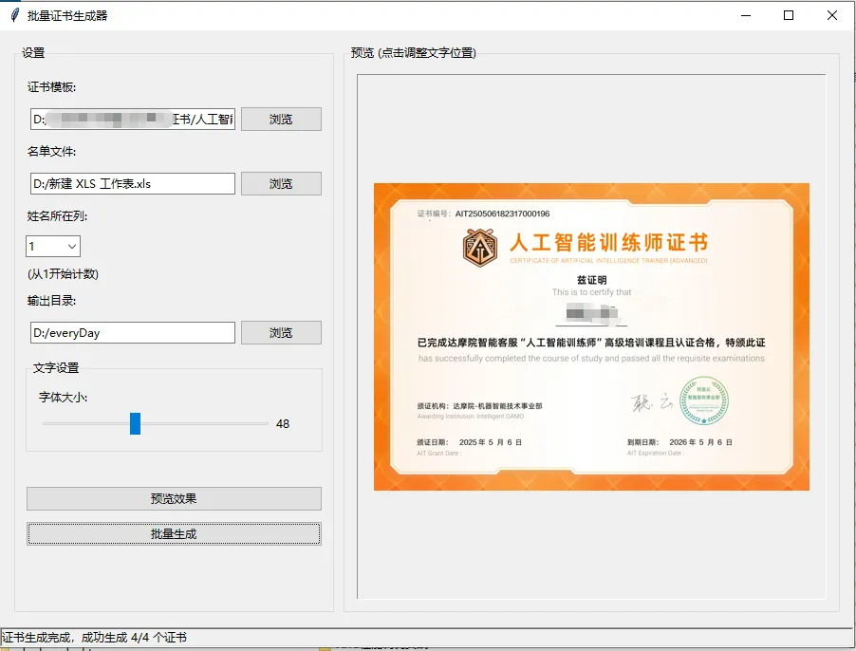Minimize the 批量证书生成器 window
This screenshot has width=856, height=651.
pyautogui.click(x=746, y=15)
